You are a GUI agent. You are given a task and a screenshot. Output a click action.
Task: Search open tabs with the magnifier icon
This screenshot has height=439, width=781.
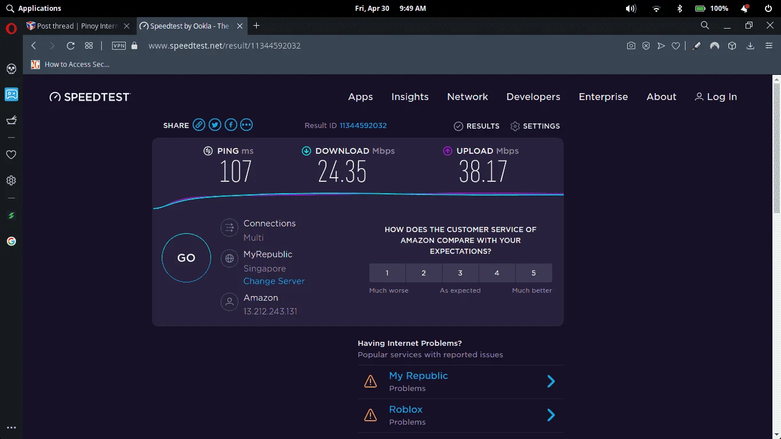click(x=705, y=25)
